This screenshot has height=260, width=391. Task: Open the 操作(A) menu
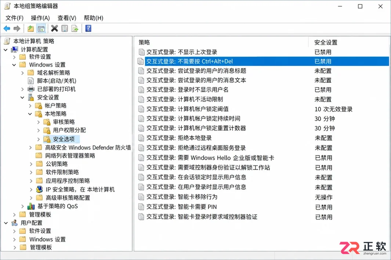click(40, 18)
